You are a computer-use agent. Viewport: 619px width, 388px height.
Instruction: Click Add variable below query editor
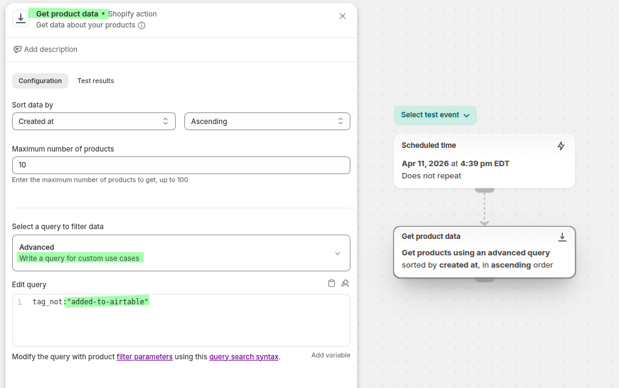(330, 355)
